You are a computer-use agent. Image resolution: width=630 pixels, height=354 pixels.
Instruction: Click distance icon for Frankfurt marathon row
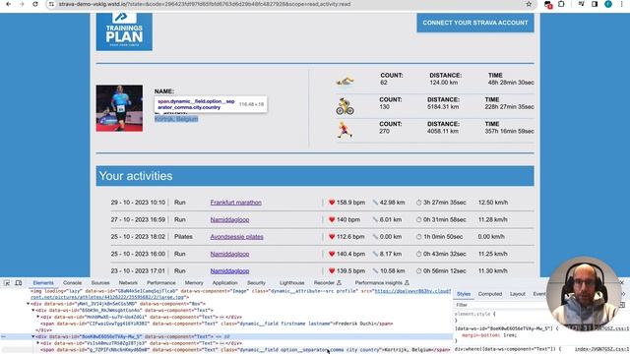pos(375,203)
